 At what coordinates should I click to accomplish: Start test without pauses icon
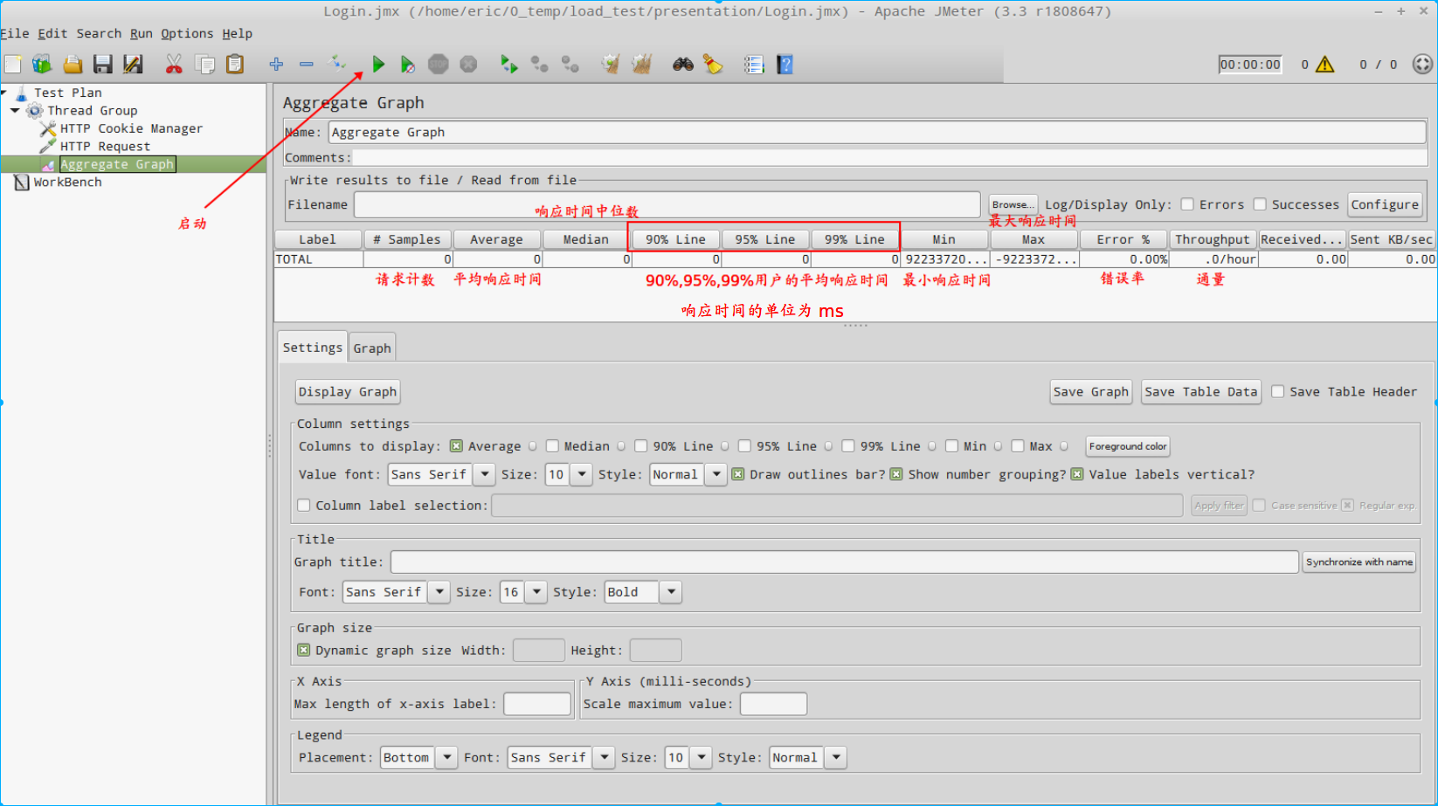[x=407, y=64]
